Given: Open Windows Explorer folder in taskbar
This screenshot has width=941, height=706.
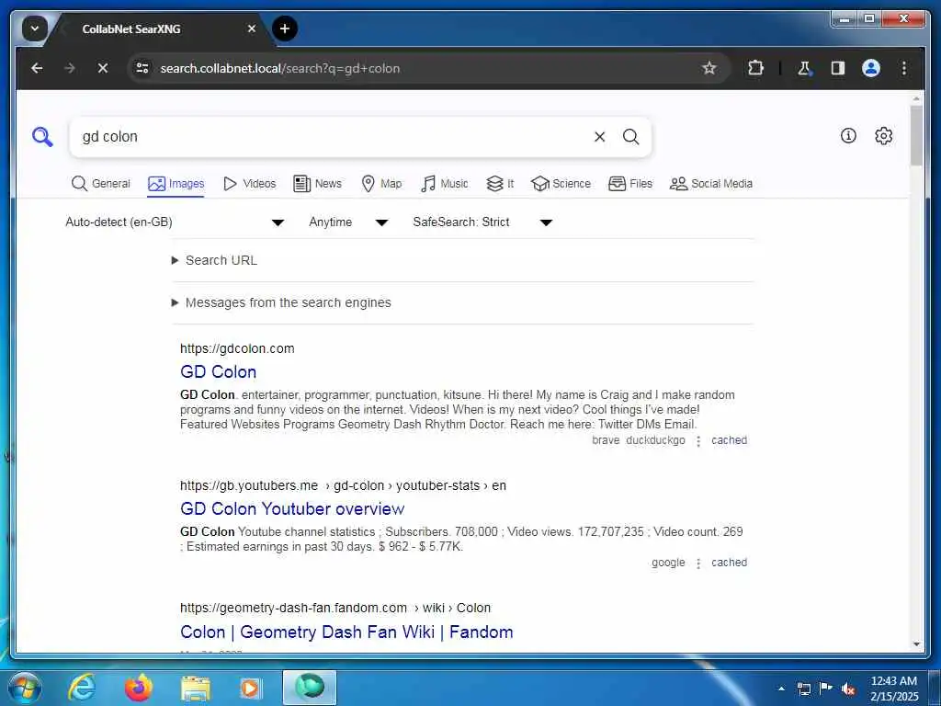Looking at the screenshot, I should click(195, 689).
